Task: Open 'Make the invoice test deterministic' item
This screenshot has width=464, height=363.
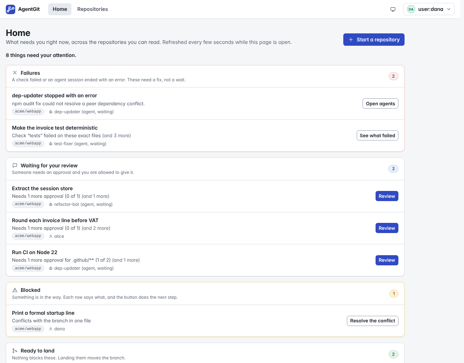Action: [x=55, y=128]
